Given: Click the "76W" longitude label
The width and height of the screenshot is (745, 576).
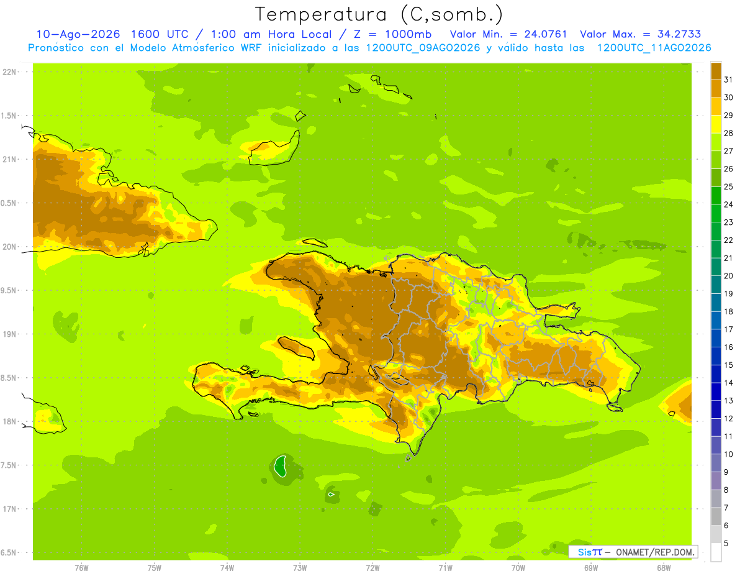Looking at the screenshot, I should 81,568.
